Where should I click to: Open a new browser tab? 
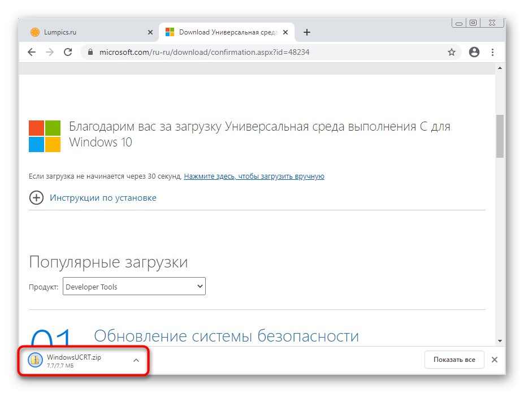pos(307,32)
